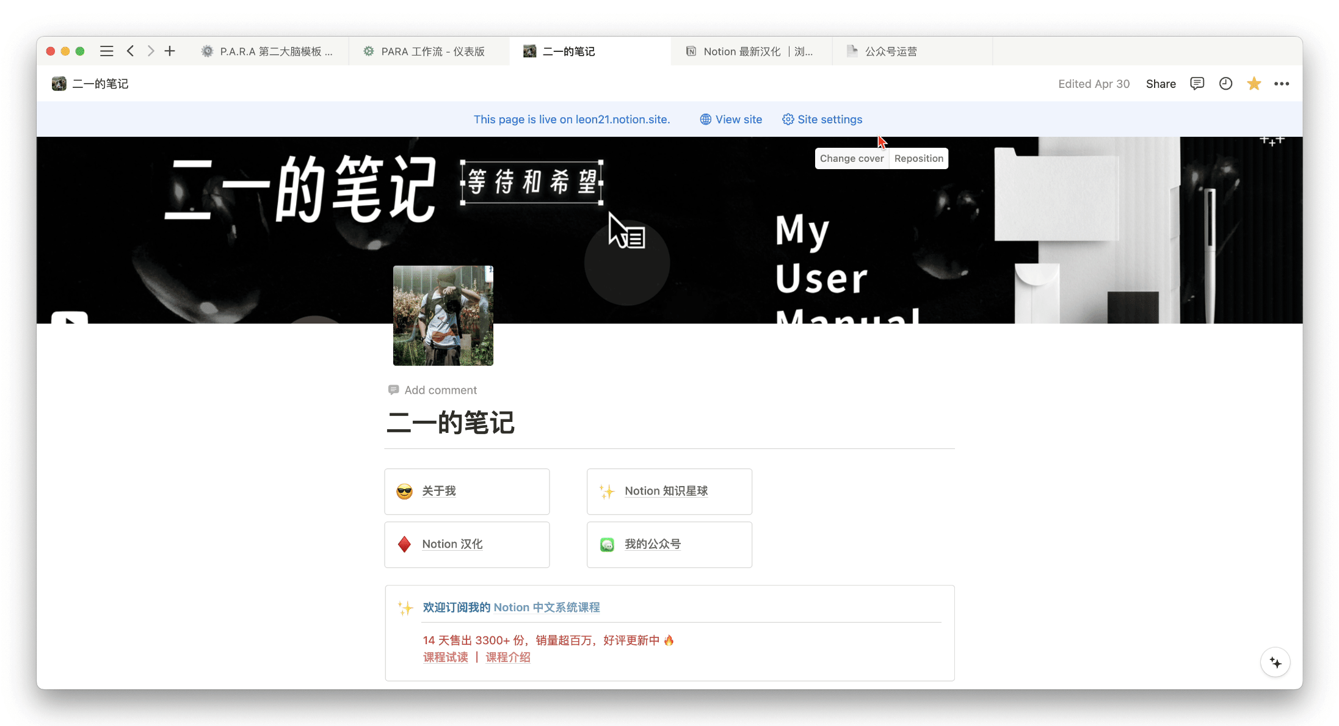The height and width of the screenshot is (726, 1339).
Task: Click the page icon photo thumbnail
Action: (443, 316)
